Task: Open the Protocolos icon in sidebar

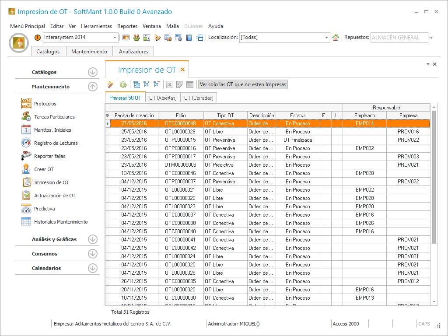Action: pyautogui.click(x=27, y=104)
